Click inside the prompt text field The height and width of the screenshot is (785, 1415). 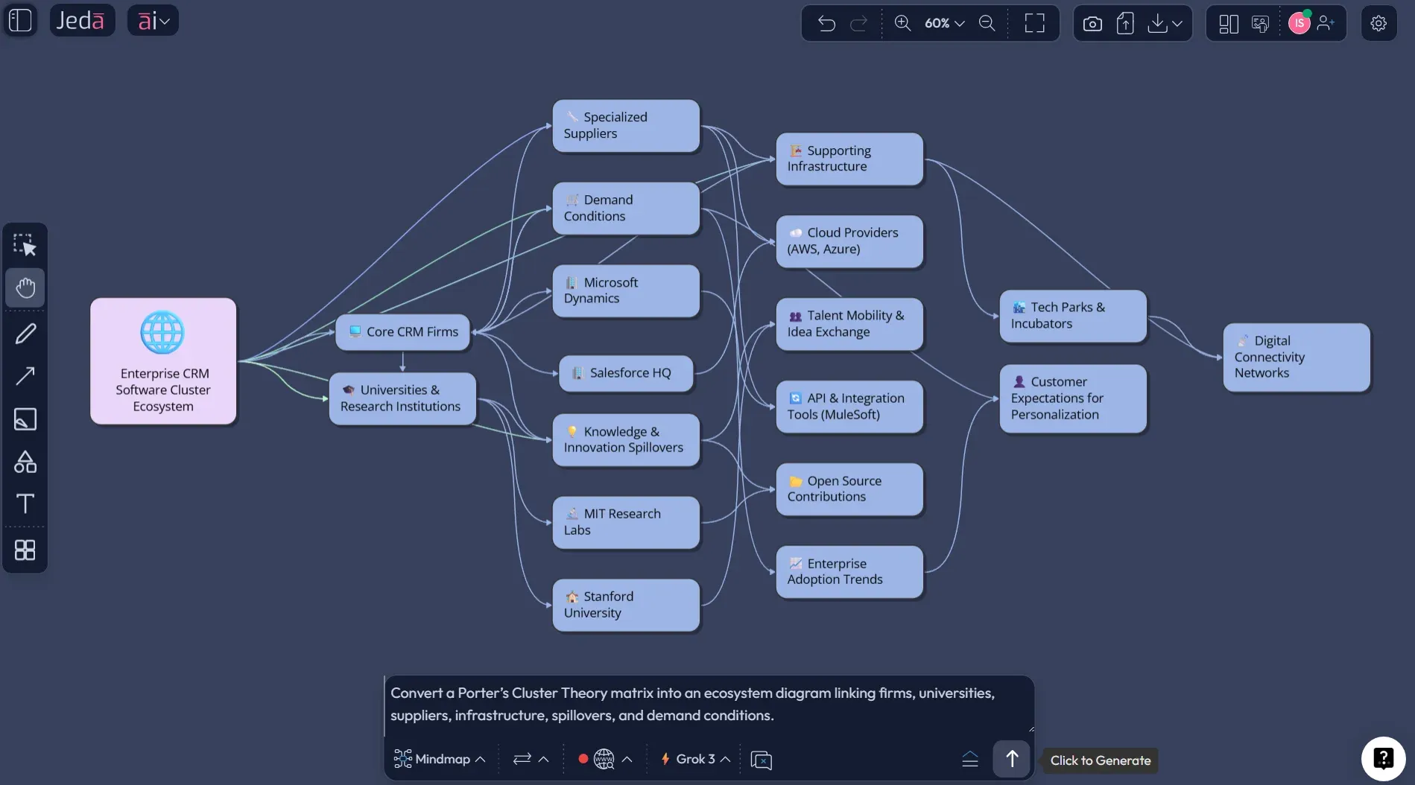click(708, 704)
